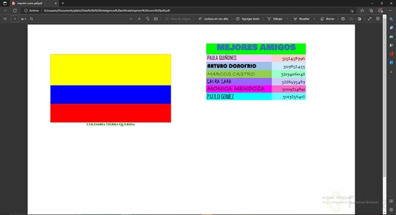Save the PDF with the save-as icon
Image resolution: width=396 pixels, height=215 pixels.
click(360, 19)
